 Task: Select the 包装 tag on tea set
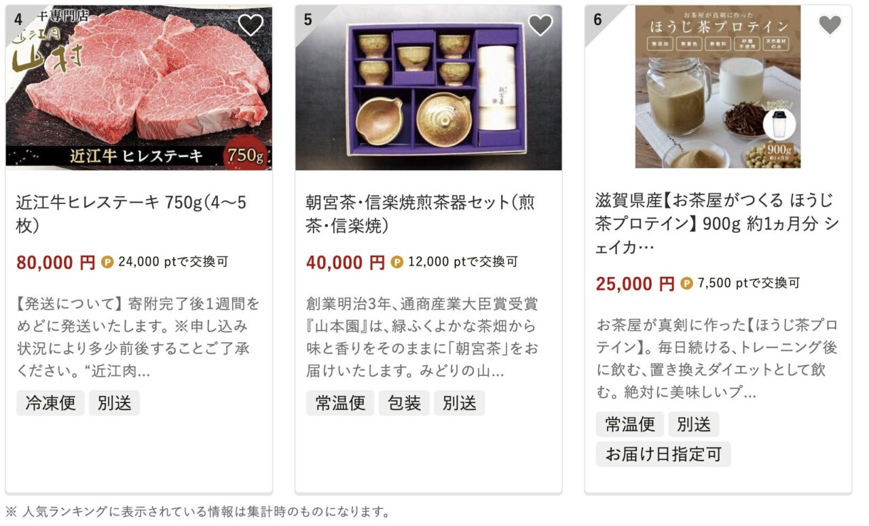[404, 403]
